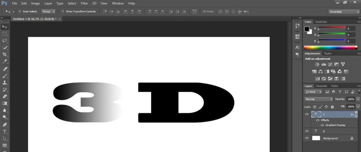Open the Color panel flyout menu
This screenshot has height=152, width=361.
point(359,22)
